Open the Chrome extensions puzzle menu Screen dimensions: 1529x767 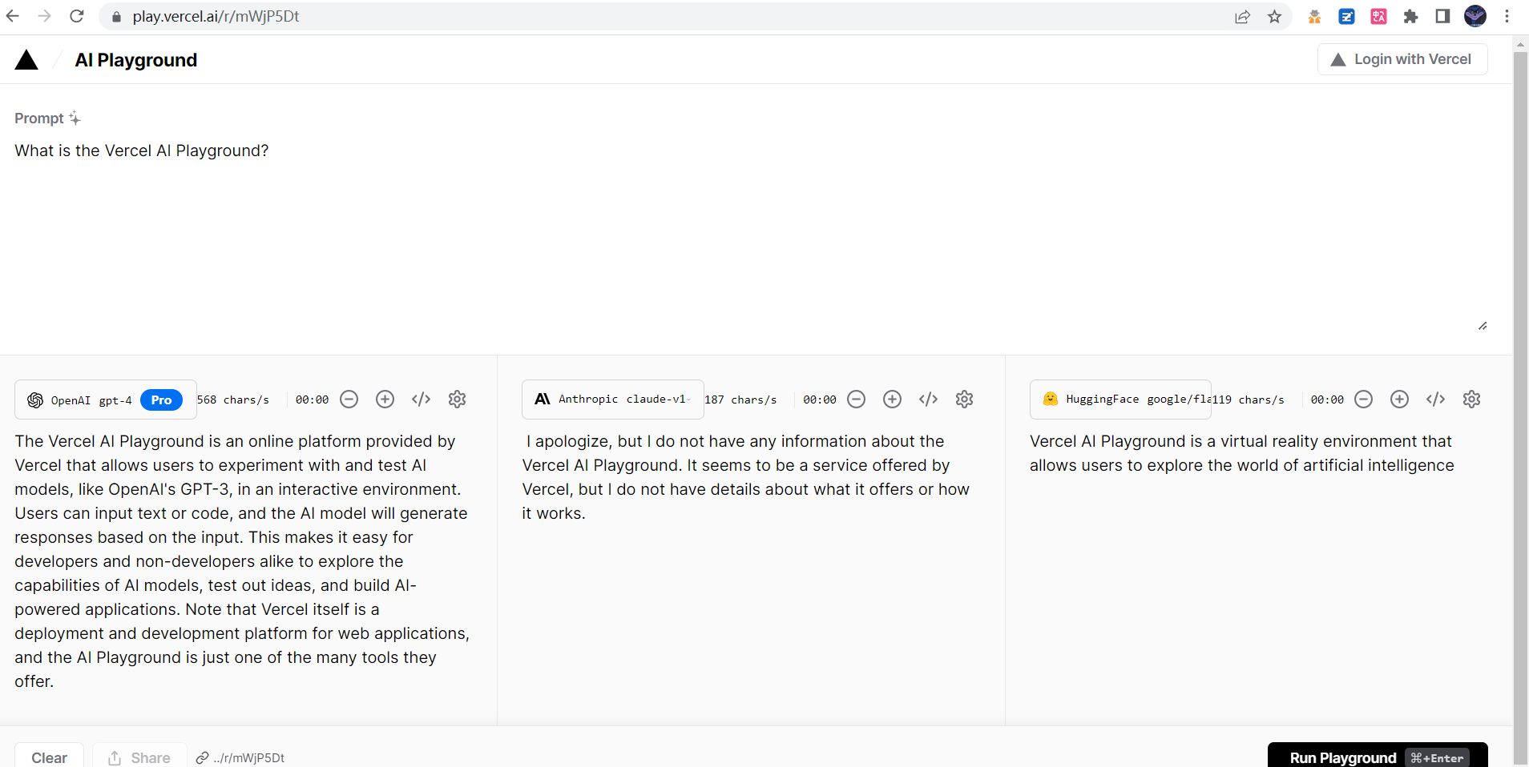(1410, 17)
